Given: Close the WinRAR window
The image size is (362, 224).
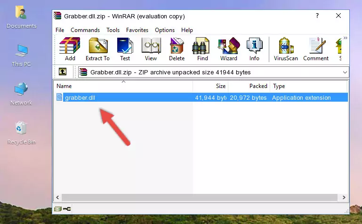Looking at the screenshot, I should 338,16.
